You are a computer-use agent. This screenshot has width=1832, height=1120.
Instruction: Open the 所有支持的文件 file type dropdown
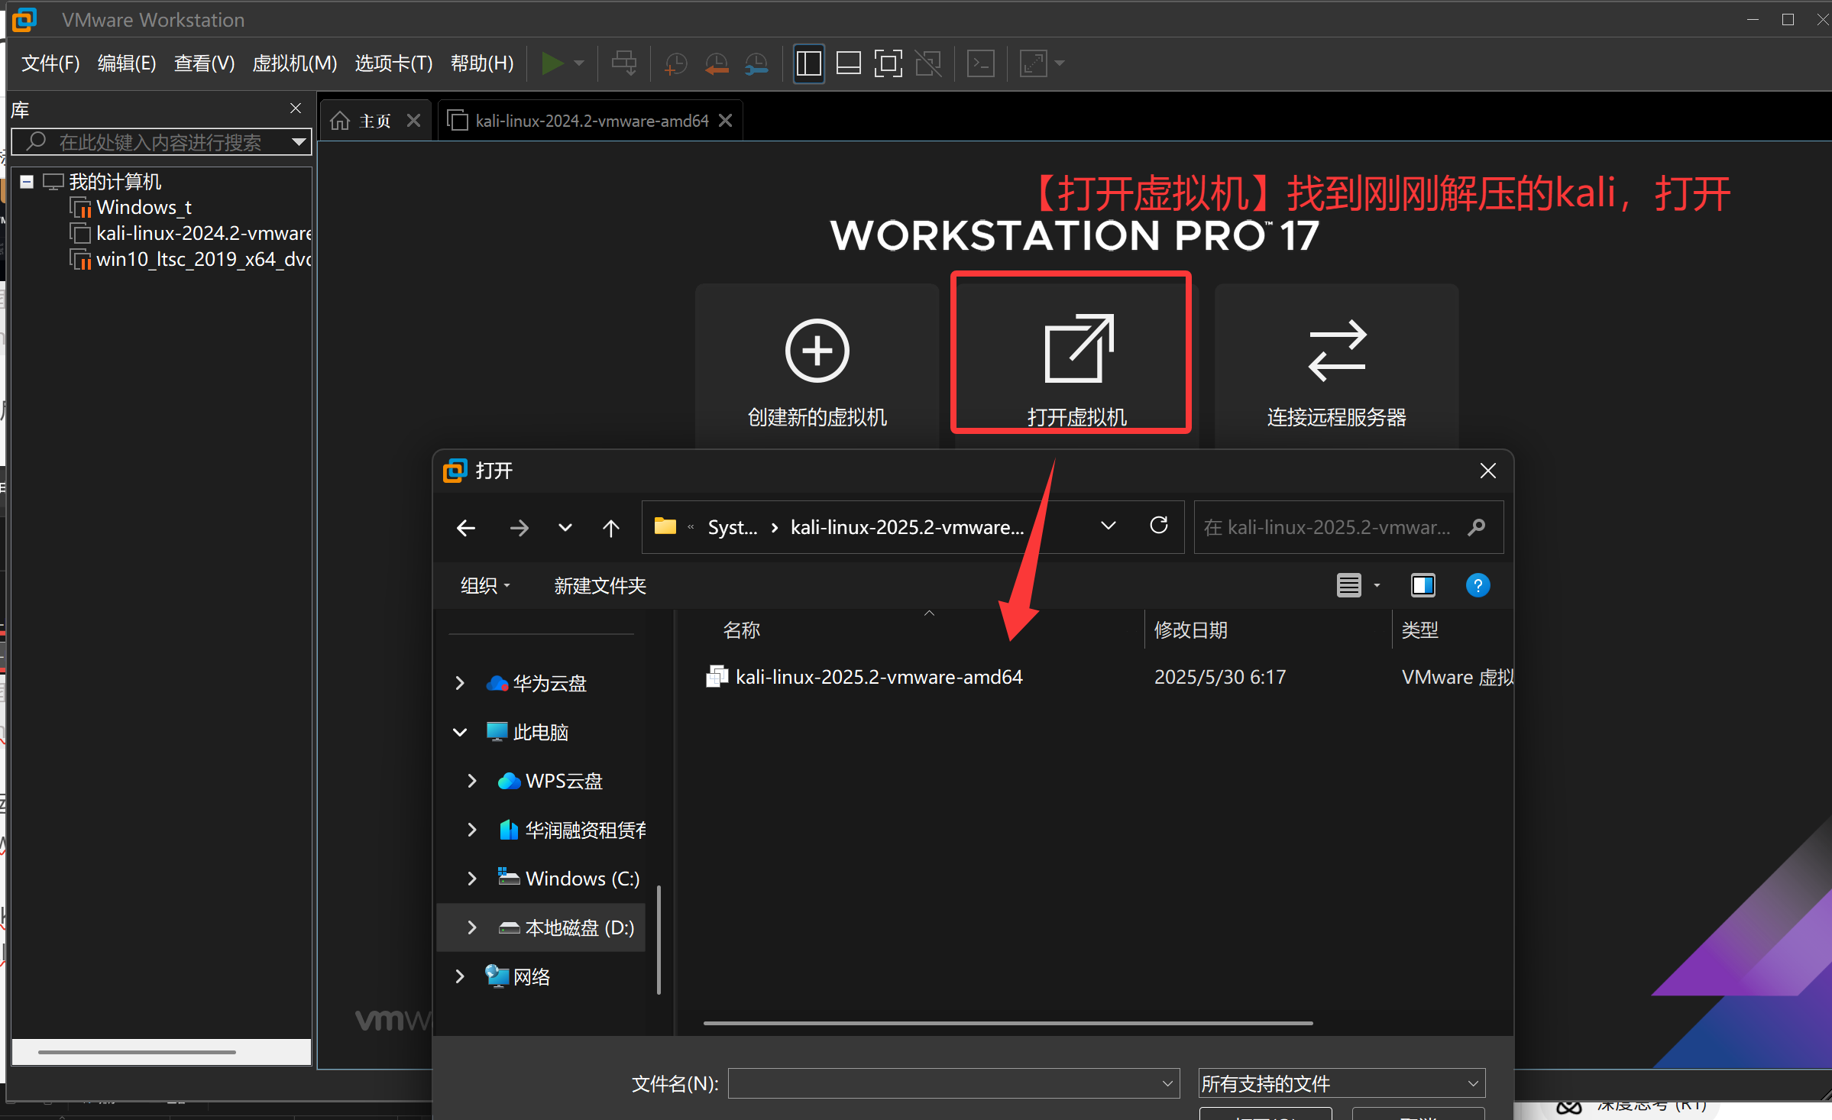pos(1342,1083)
